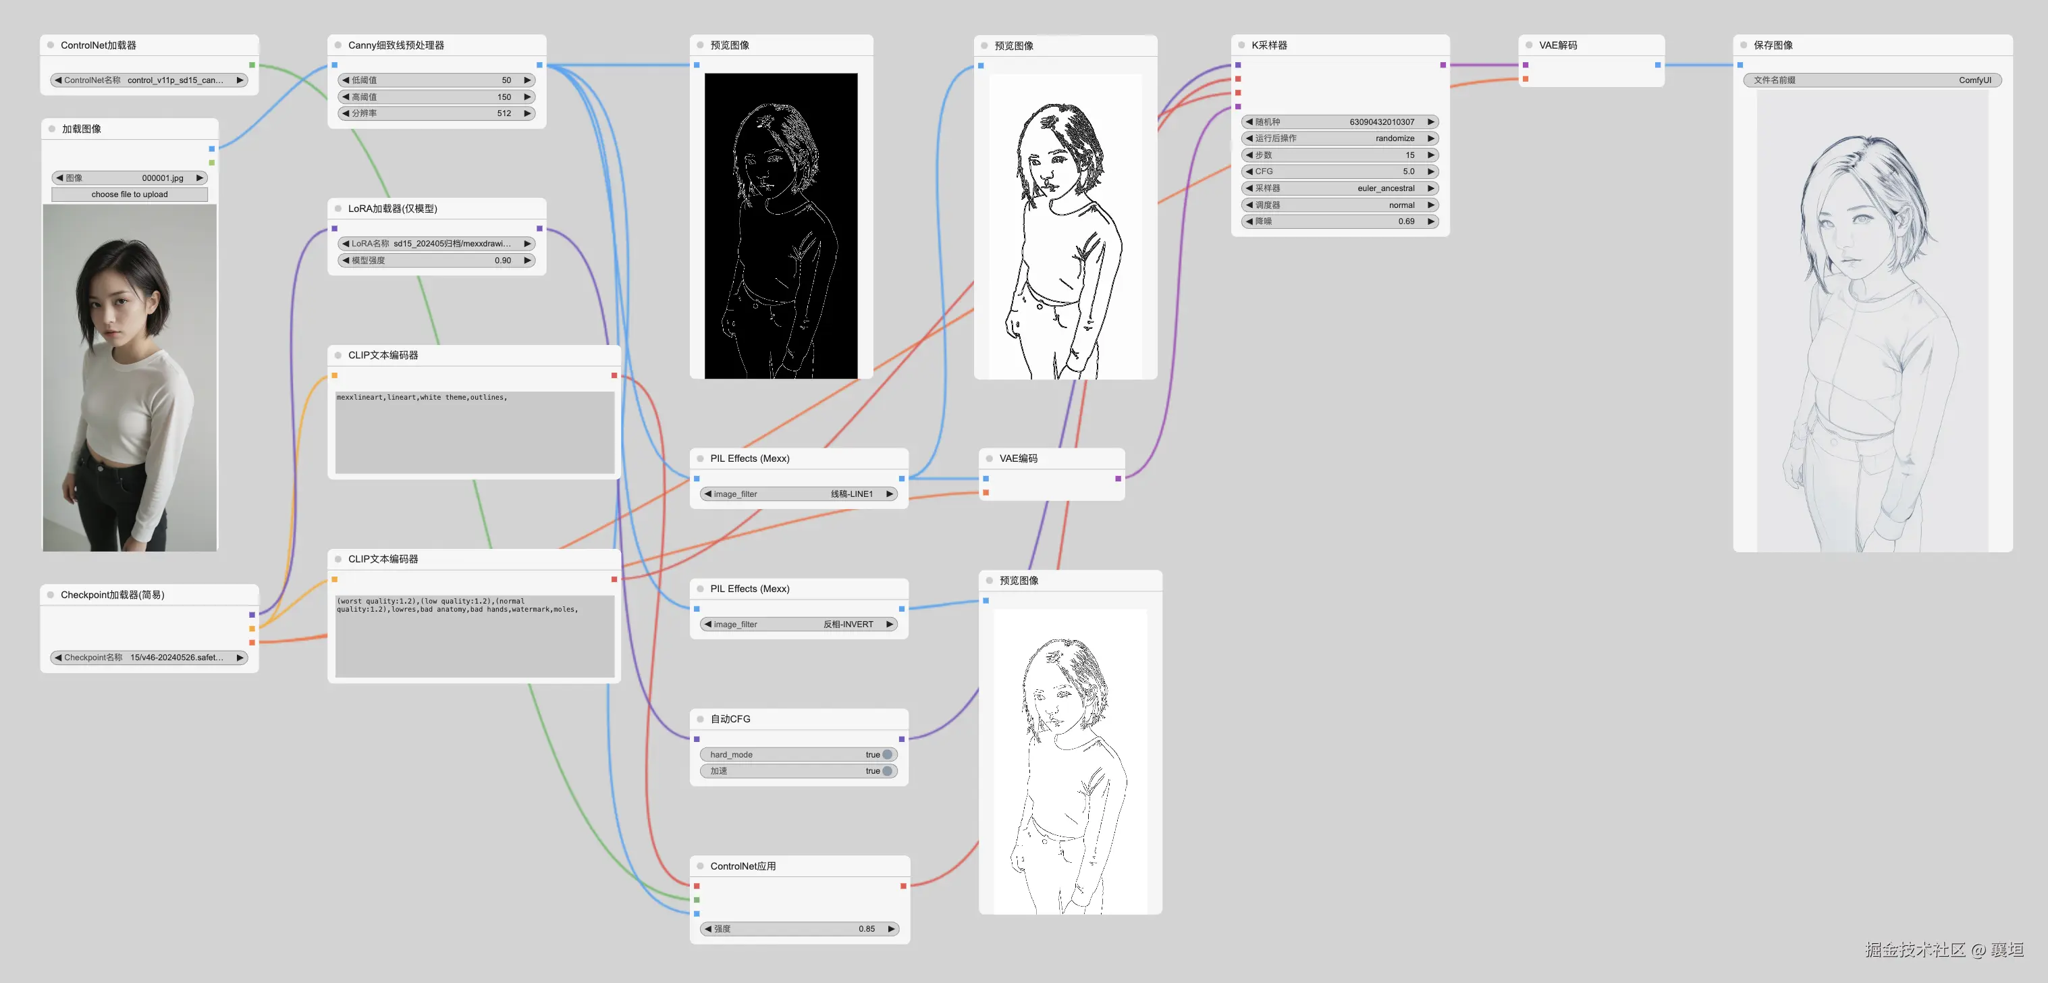Collapse the K采样器 node using its title dot
Viewport: 2048px width, 983px height.
pos(1241,45)
